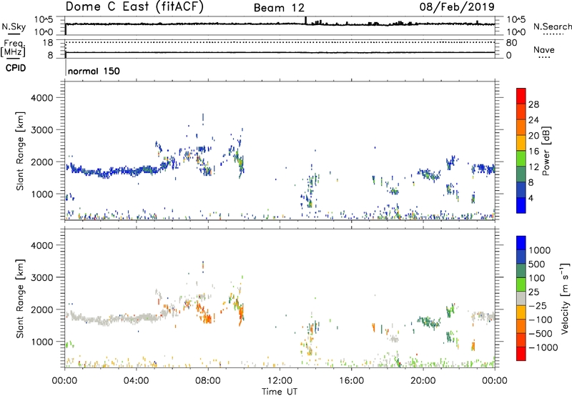Click the "-25" velocity colorbar label

click(x=537, y=306)
